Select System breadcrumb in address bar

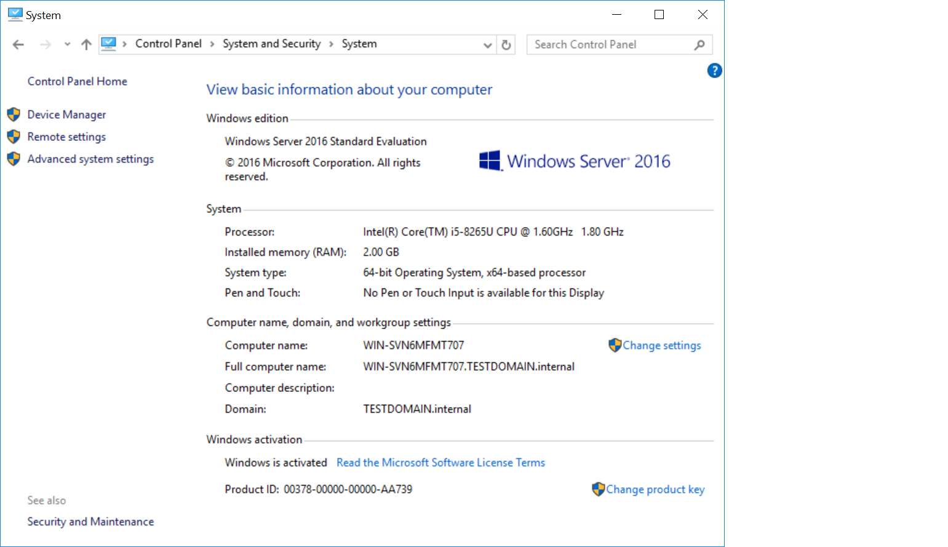click(x=359, y=44)
